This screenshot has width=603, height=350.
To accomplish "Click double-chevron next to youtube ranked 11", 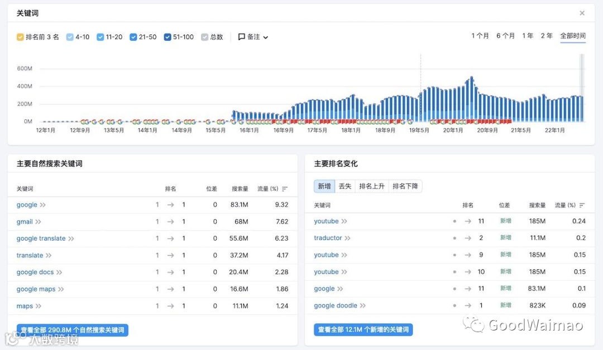I will (344, 221).
